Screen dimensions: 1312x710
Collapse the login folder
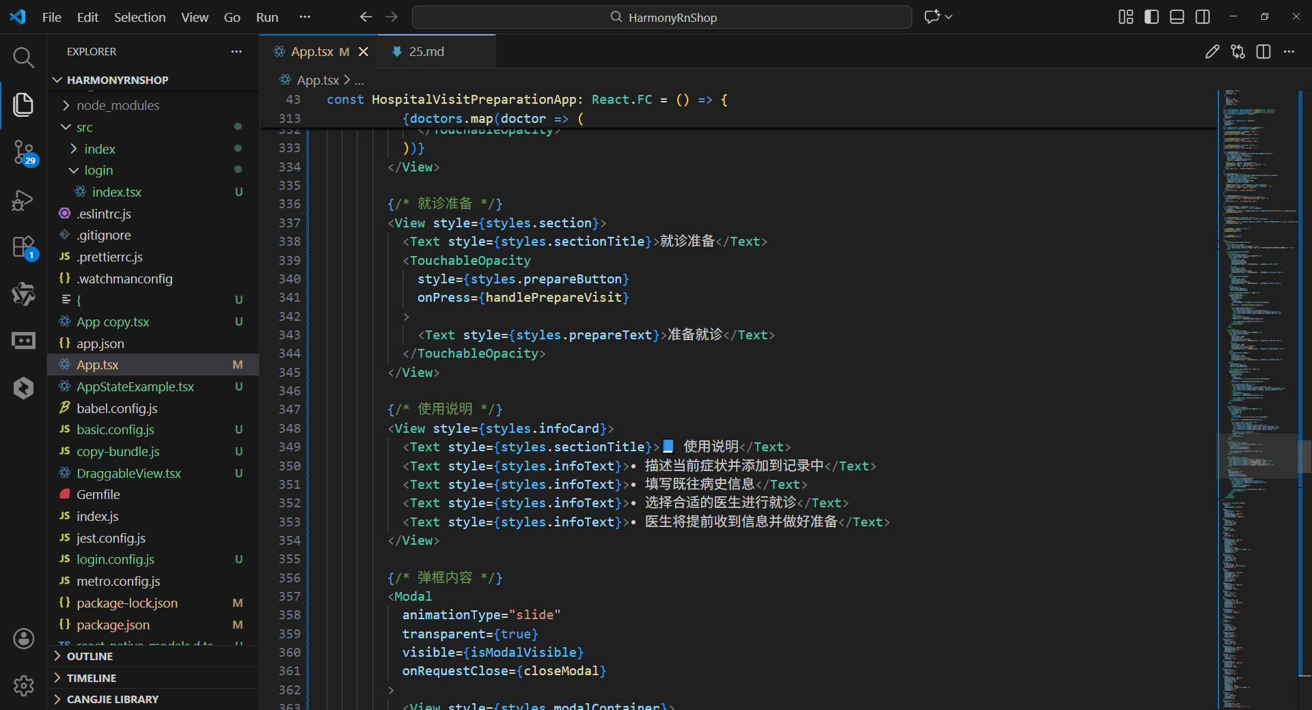[x=153, y=171]
